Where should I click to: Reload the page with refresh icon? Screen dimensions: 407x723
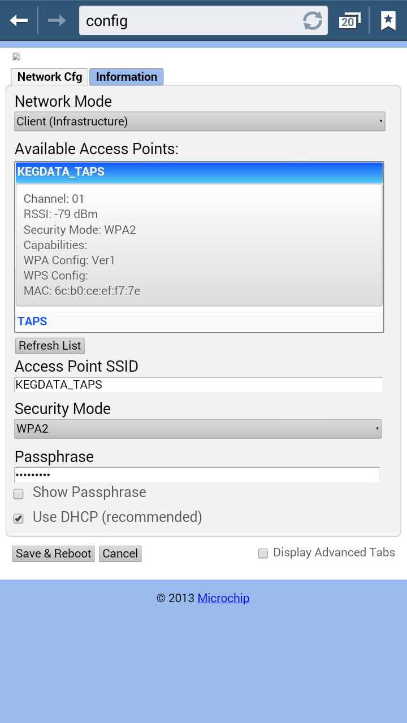(x=312, y=21)
